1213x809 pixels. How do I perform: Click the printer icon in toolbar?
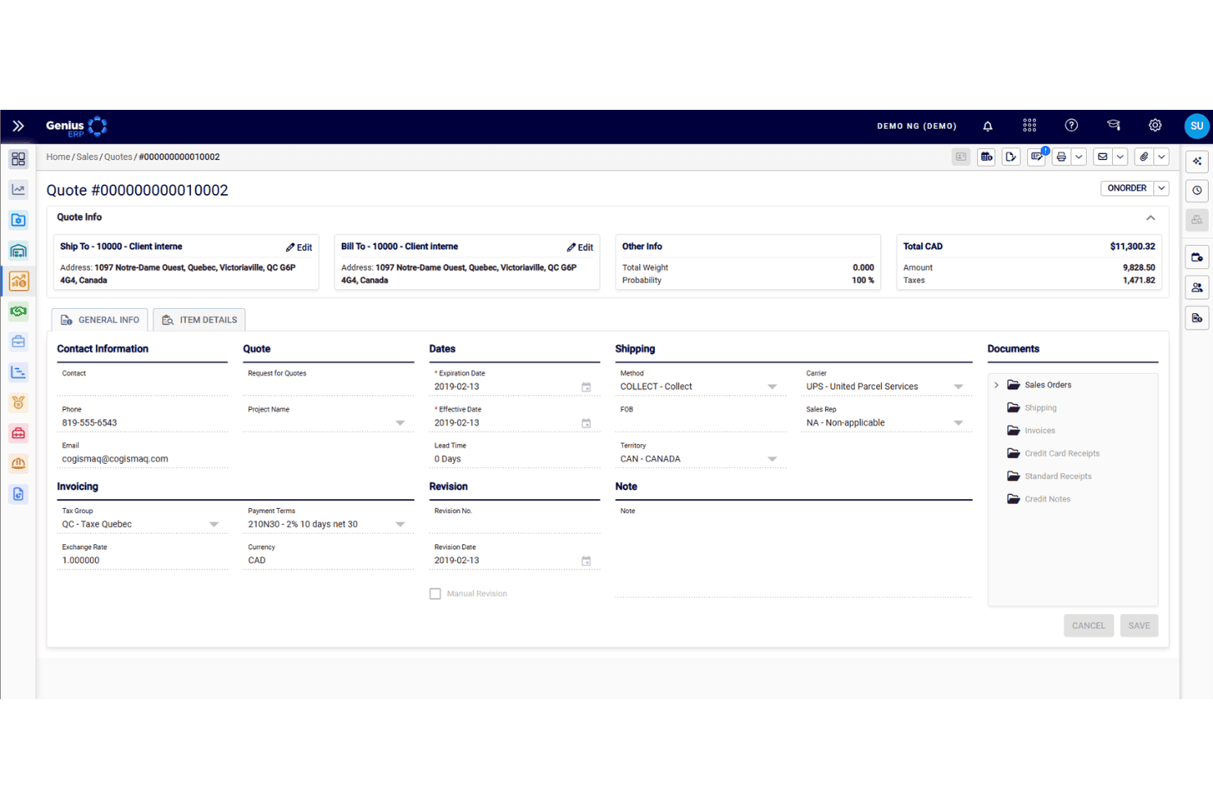pos(1061,157)
